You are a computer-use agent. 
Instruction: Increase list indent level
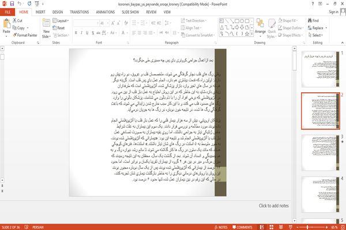coord(159,23)
